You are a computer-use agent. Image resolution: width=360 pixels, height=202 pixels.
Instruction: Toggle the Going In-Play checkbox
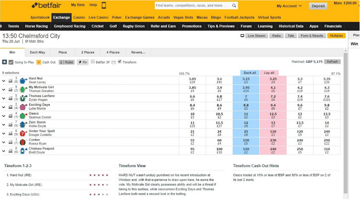[11, 62]
